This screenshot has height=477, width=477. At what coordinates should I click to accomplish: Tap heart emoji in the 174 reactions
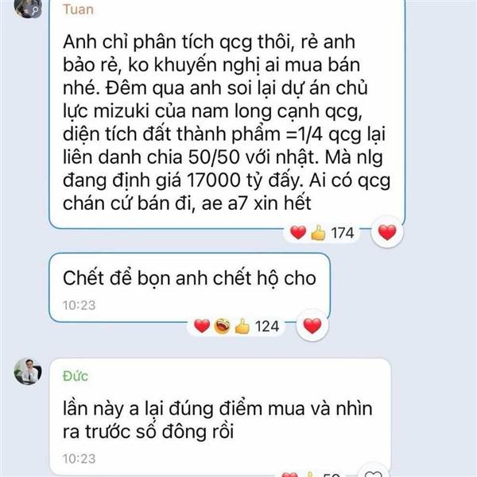[x=298, y=233]
